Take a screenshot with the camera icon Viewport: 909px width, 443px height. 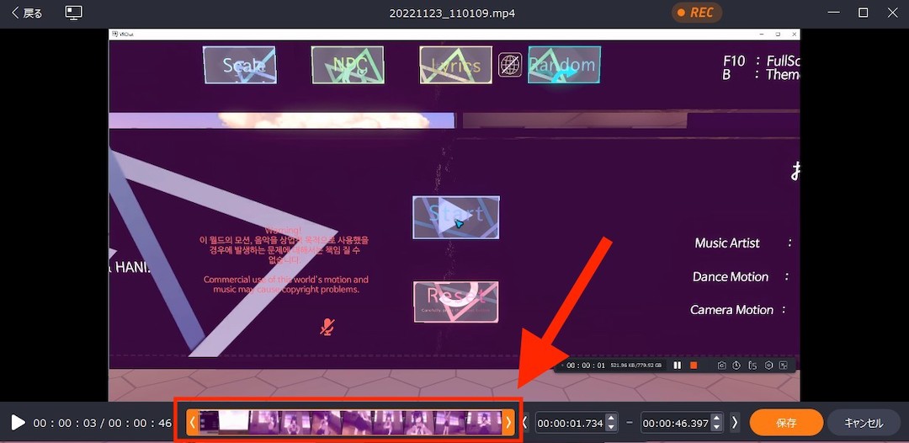pyautogui.click(x=721, y=366)
